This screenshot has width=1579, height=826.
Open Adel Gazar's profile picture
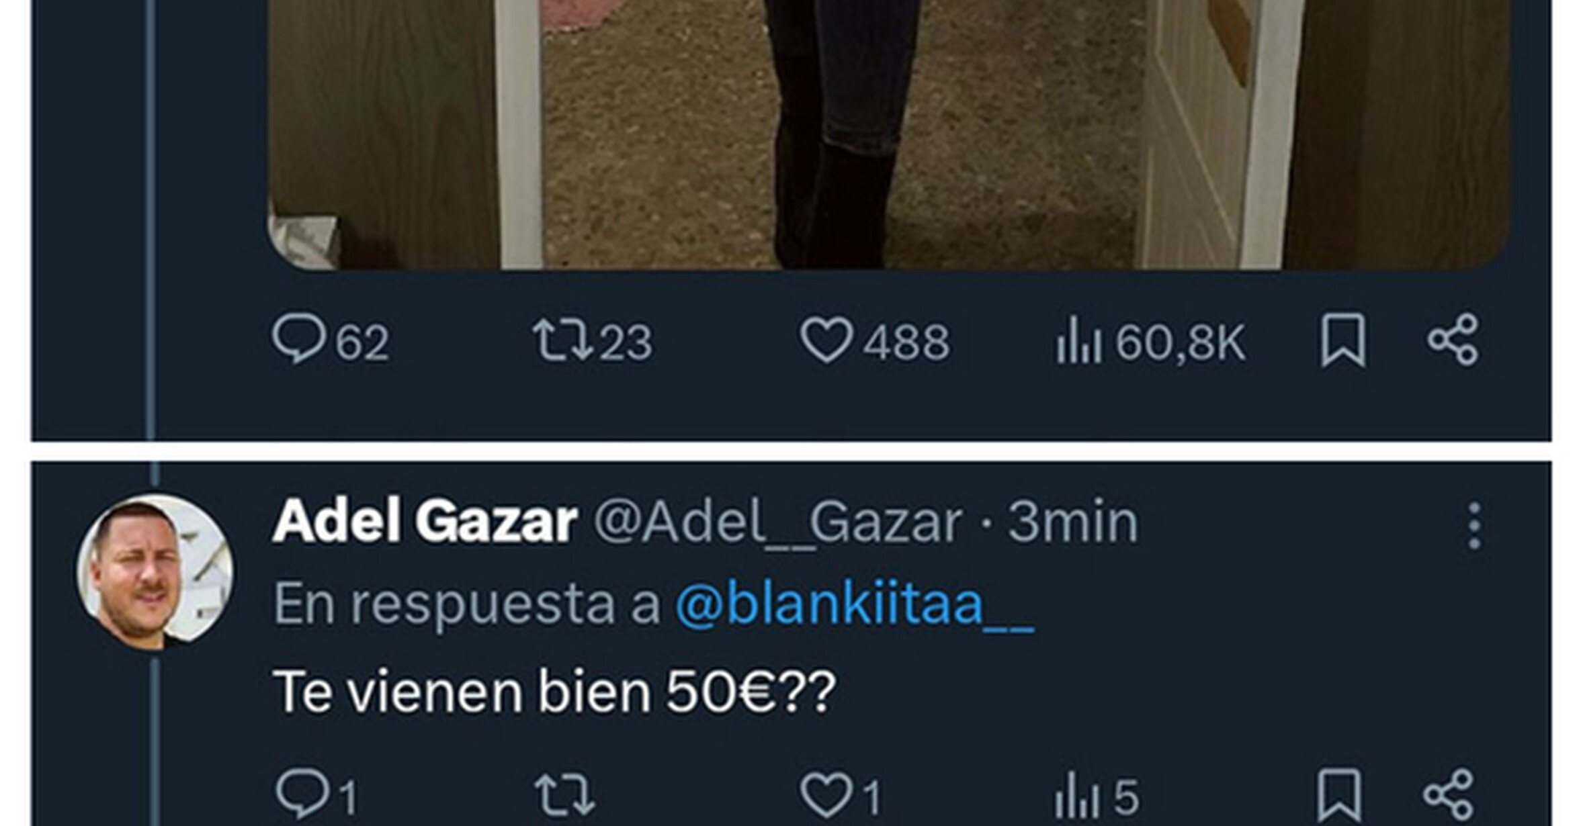click(156, 571)
